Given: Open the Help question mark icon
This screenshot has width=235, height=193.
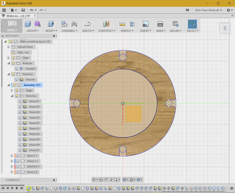Looking at the screenshot, I should (228, 10).
